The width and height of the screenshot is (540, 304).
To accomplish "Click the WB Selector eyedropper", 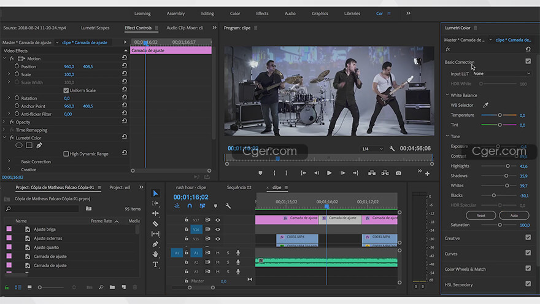I will coord(485,105).
